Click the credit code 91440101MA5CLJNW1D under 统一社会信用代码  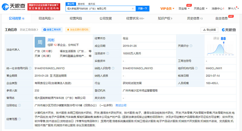pos(50,68)
